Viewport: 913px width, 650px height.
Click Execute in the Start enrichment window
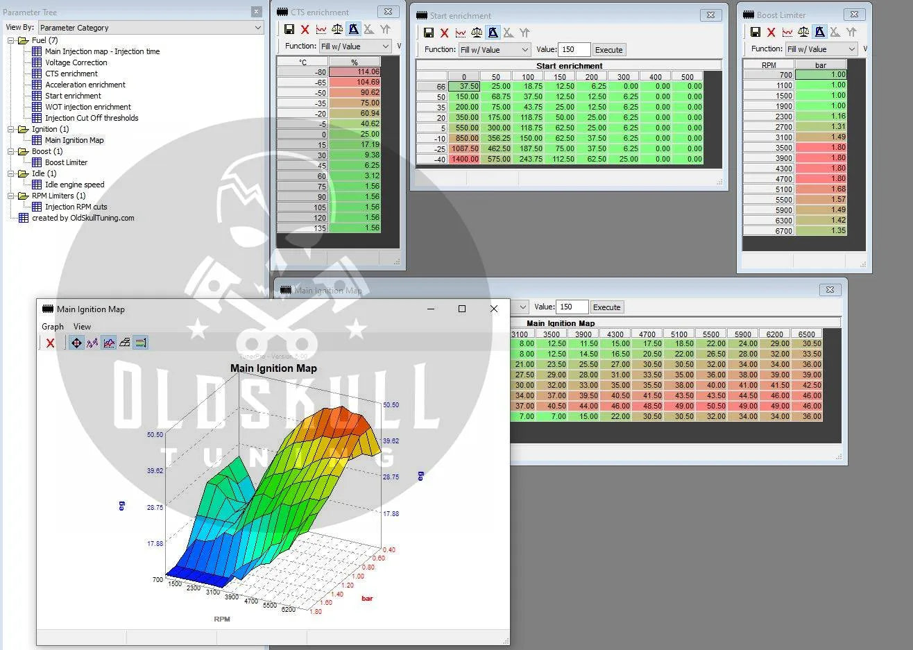(609, 50)
